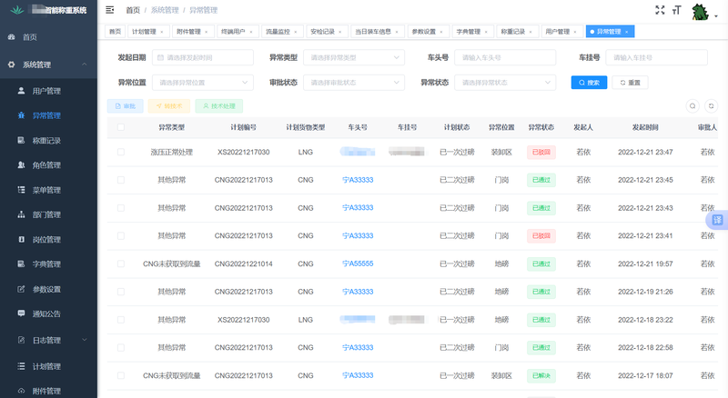
Task: Check the row for 涨压正常处理
Action: (x=121, y=152)
